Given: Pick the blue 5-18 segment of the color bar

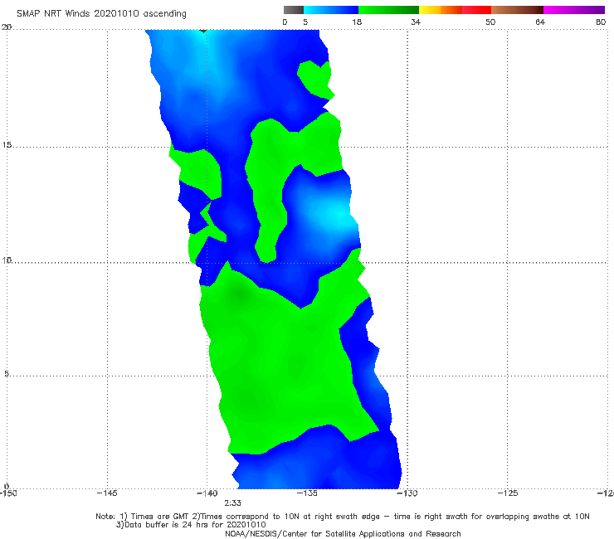Looking at the screenshot, I should coord(331,10).
